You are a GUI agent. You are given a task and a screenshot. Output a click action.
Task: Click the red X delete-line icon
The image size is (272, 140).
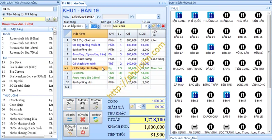[x=163, y=26]
